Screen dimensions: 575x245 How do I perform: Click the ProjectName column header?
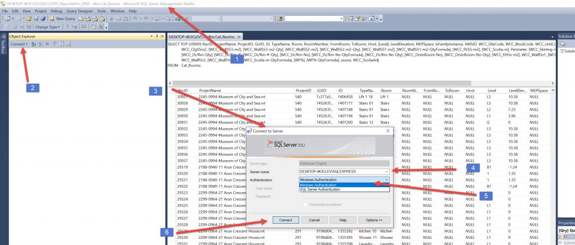click(210, 90)
